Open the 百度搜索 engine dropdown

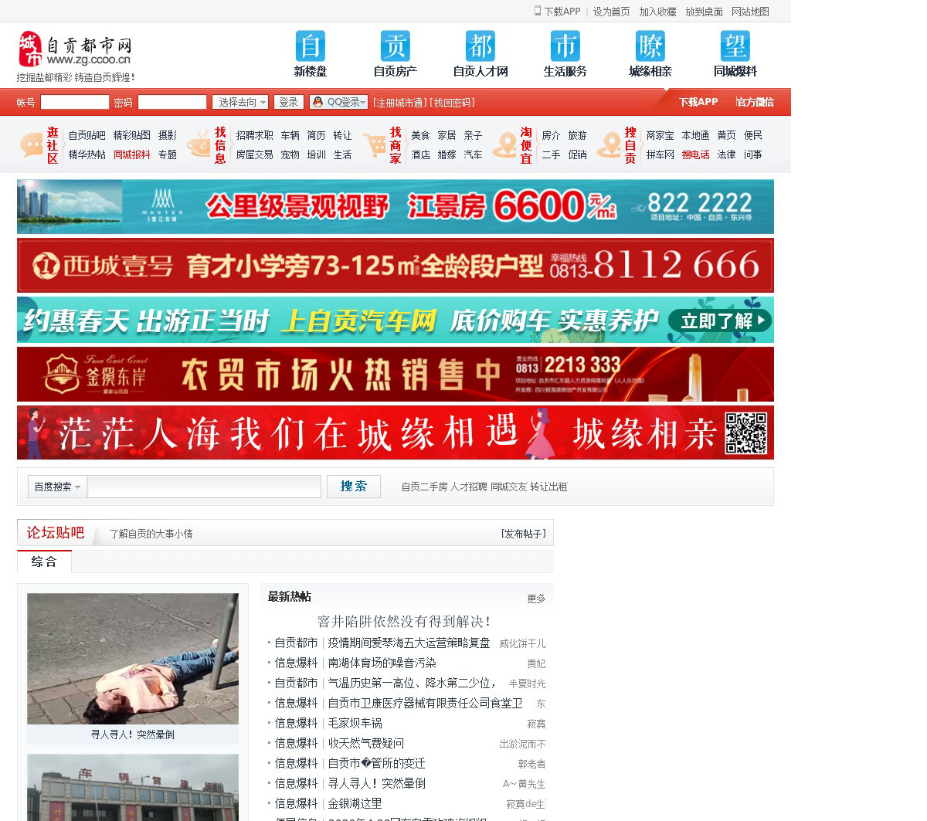(57, 487)
